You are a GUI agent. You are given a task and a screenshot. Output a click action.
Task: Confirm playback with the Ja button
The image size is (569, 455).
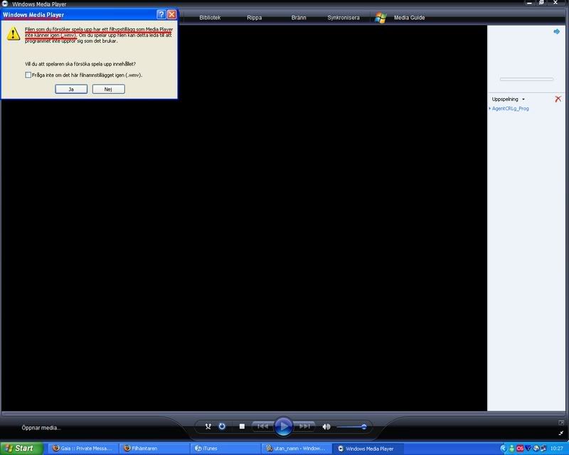pos(71,89)
